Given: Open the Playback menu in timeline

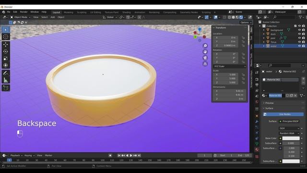Looking at the screenshot, I should [x=16, y=155].
